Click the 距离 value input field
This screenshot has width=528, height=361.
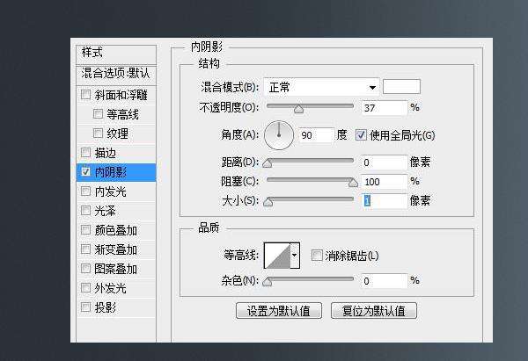point(385,162)
